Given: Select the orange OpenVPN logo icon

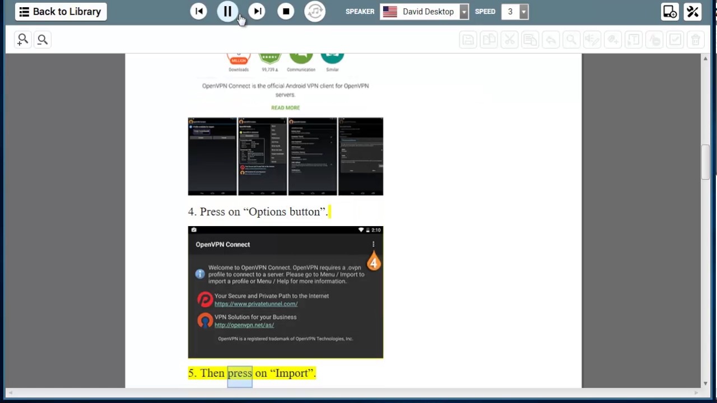Looking at the screenshot, I should pyautogui.click(x=205, y=321).
